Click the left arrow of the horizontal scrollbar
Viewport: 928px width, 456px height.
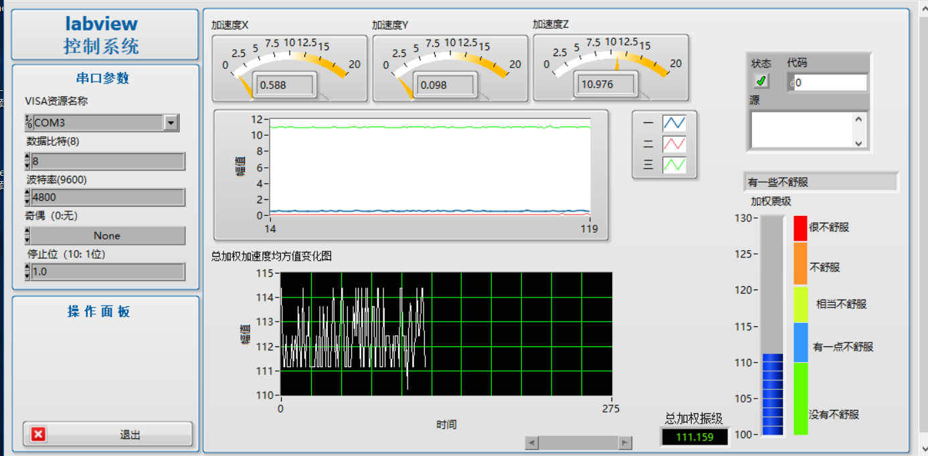coord(532,443)
